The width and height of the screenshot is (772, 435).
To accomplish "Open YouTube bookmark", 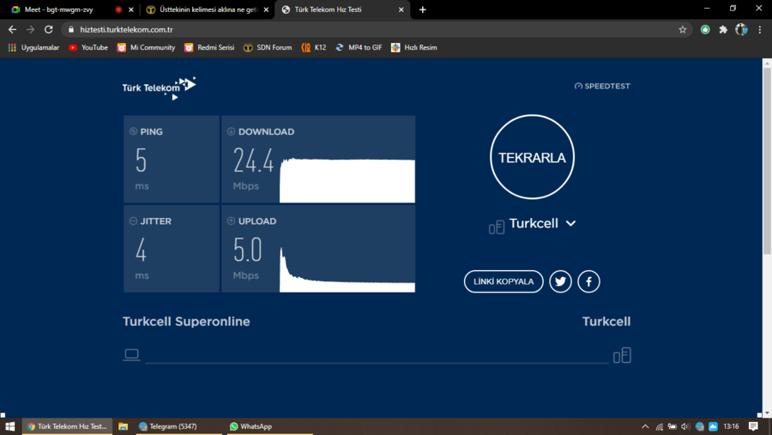I will 88,47.
